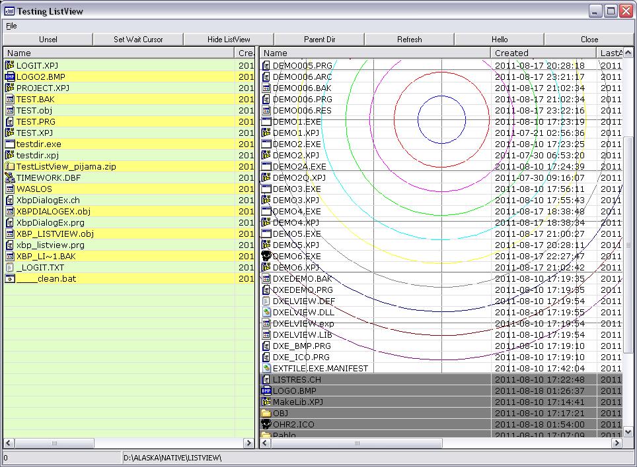Click the batch file icon of _____clean.bat
Image resolution: width=637 pixels, height=467 pixels.
click(x=9, y=278)
